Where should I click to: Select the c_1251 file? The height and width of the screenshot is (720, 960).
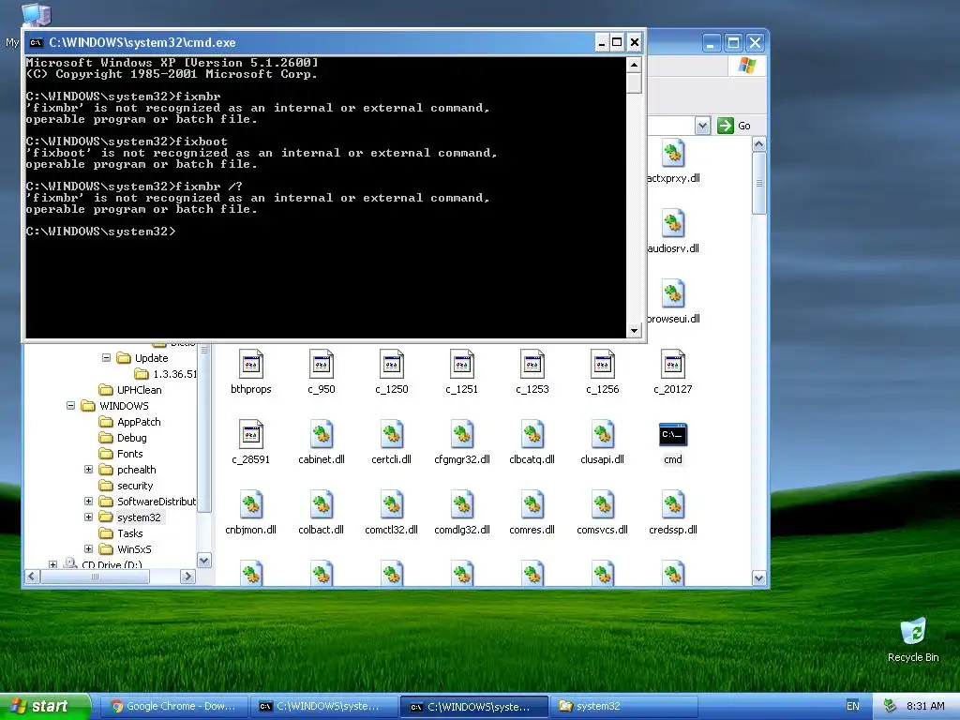coord(461,371)
